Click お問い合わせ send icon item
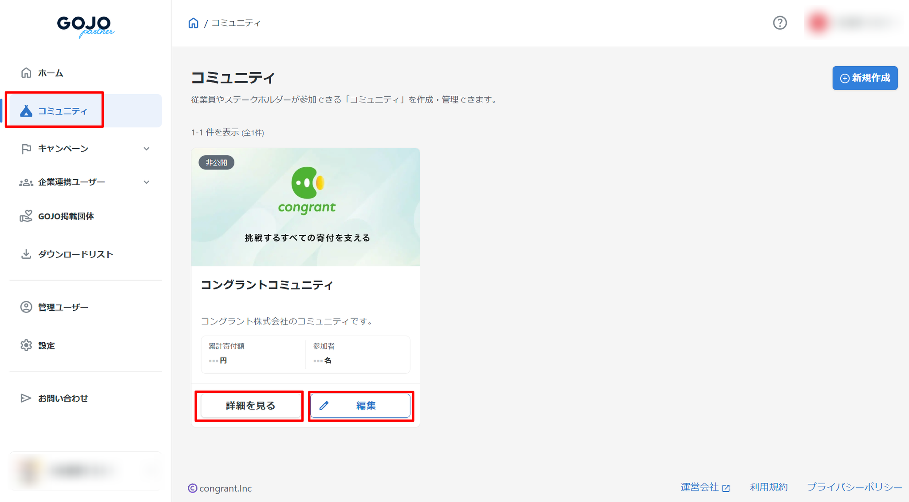This screenshot has height=502, width=909. coord(63,398)
